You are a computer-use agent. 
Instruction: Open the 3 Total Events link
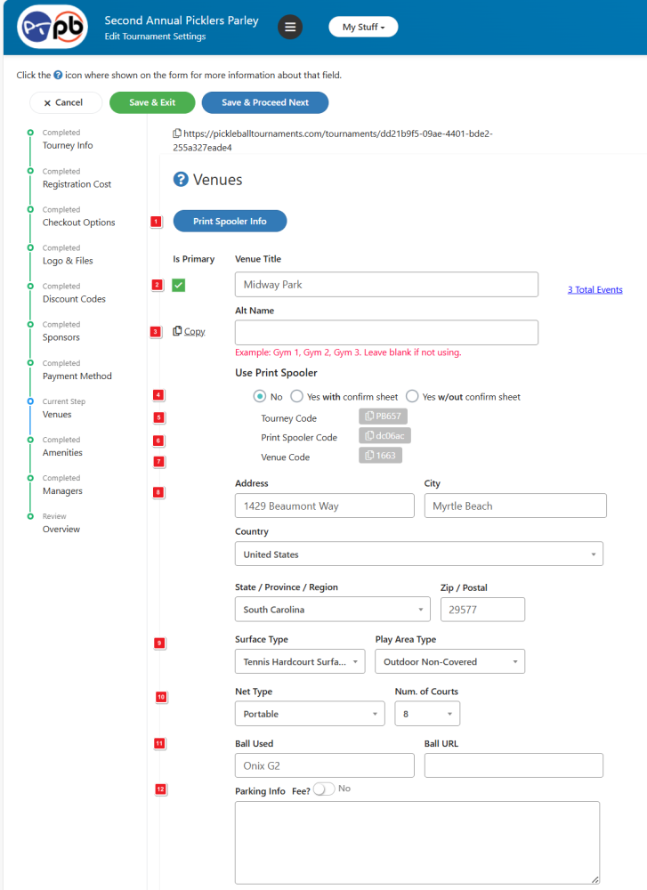594,290
